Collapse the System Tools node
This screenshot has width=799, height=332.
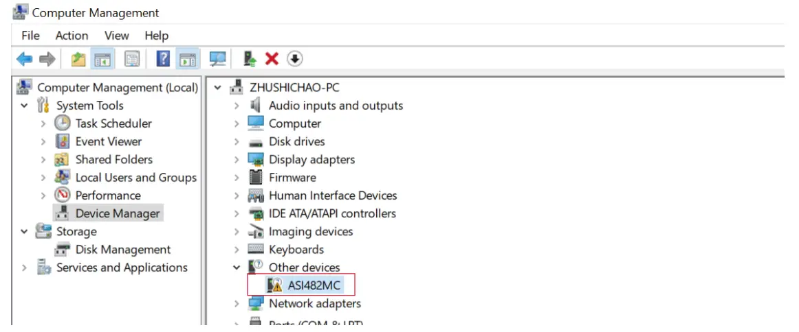point(24,106)
